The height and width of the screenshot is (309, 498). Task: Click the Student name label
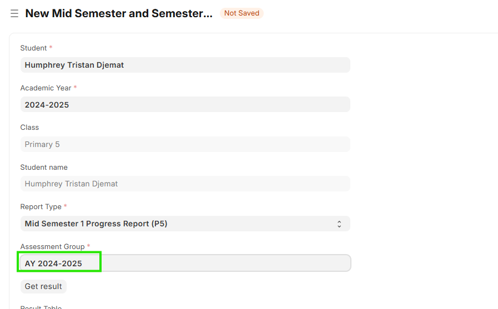click(x=44, y=167)
